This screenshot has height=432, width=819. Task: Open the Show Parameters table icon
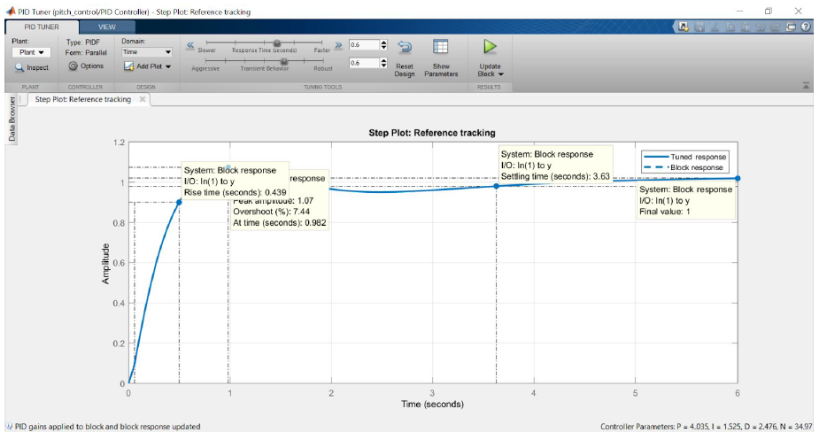[440, 48]
